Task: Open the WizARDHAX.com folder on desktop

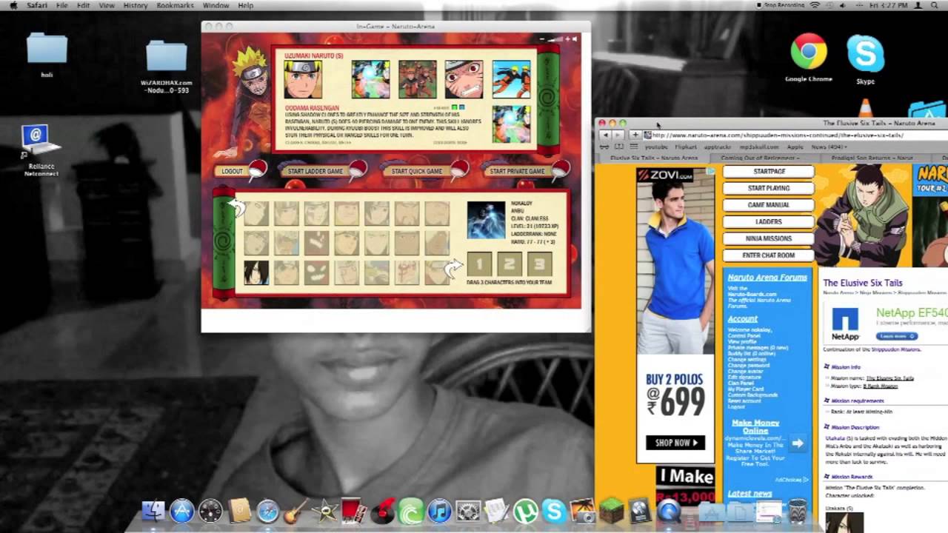Action: pos(167,66)
